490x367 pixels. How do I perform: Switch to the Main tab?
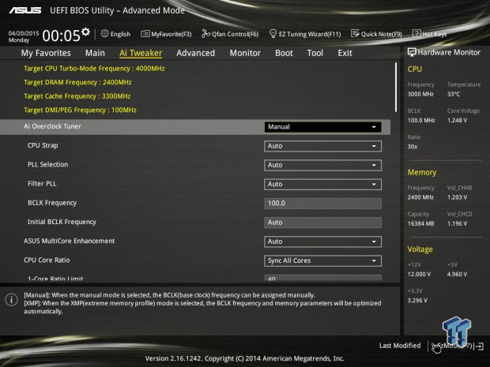95,53
